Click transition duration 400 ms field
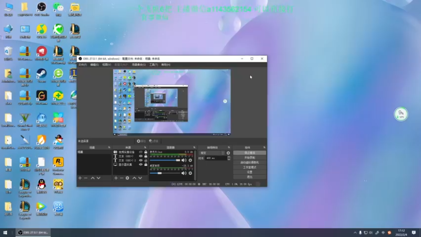The width and height of the screenshot is (421, 237). coord(216,159)
